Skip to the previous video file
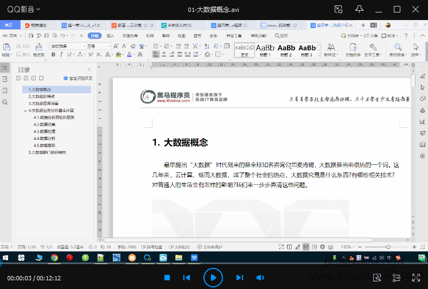The height and width of the screenshot is (289, 428). tap(187, 278)
